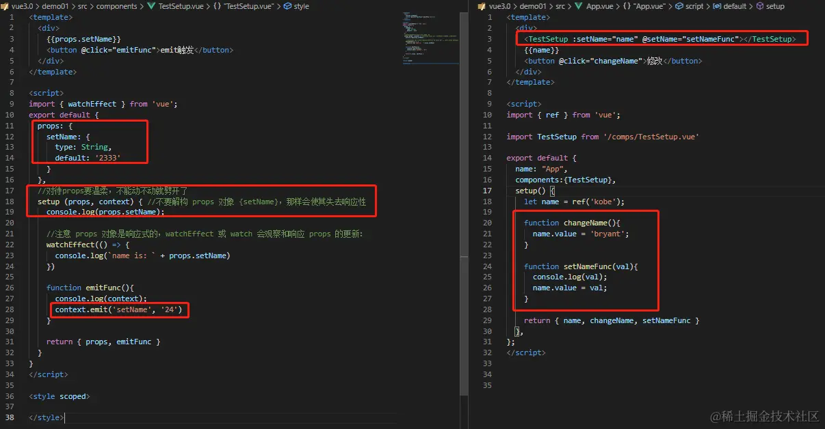Click "function emitFunc(){" in left editor
The width and height of the screenshot is (825, 429).
pos(90,288)
